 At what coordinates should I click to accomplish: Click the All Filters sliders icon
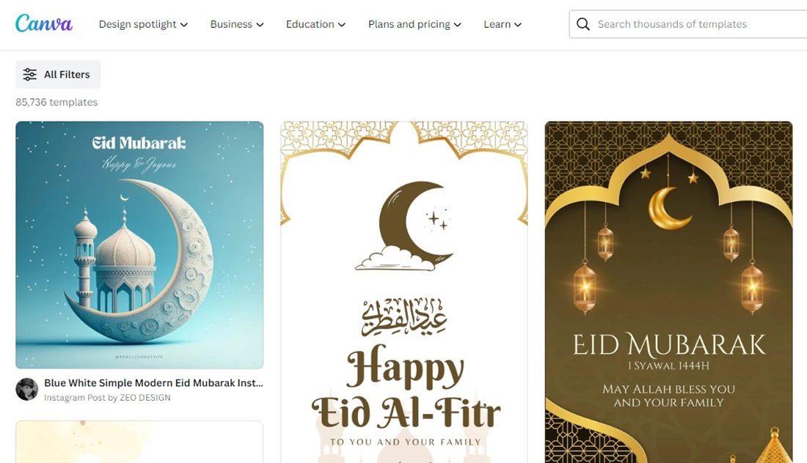coord(30,75)
